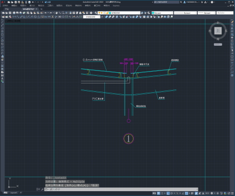Click the 模型 (Model) tab at bottom-left
The width and height of the screenshot is (235, 196).
tap(6, 193)
